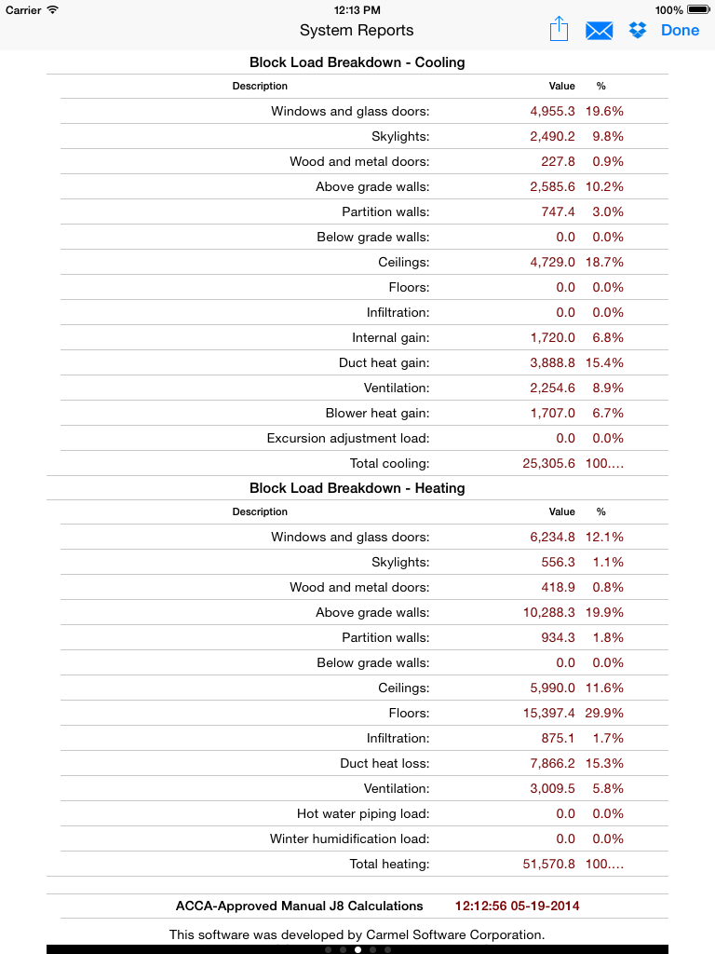The image size is (715, 954).
Task: Close System Reports with the Done button
Action: pyautogui.click(x=680, y=31)
